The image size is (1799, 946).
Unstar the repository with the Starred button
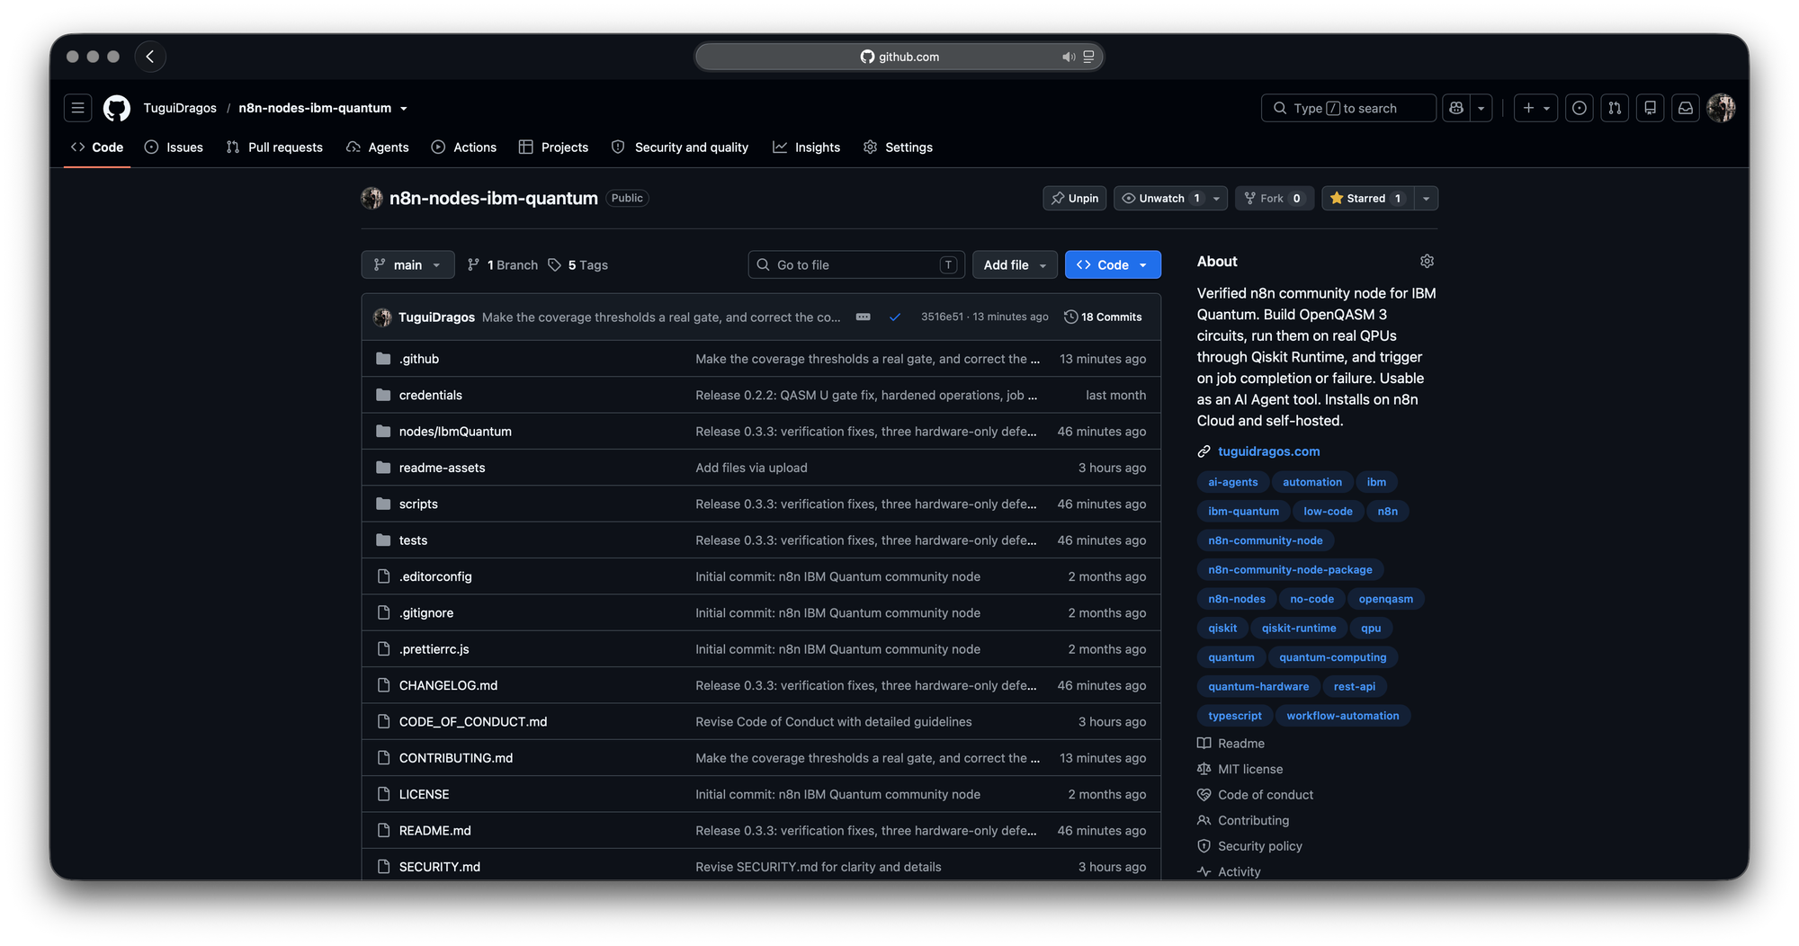click(x=1366, y=198)
